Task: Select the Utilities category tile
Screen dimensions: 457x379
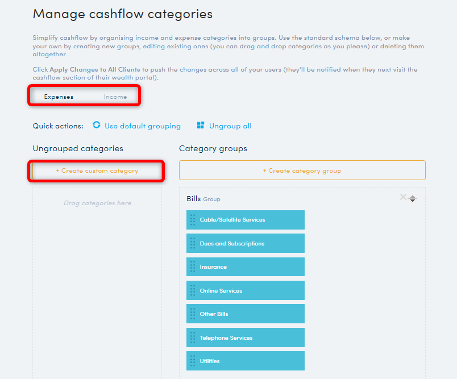Action: coord(246,361)
